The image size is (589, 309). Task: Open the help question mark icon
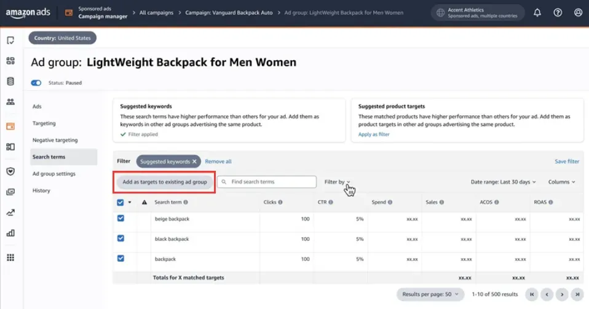[x=558, y=13]
